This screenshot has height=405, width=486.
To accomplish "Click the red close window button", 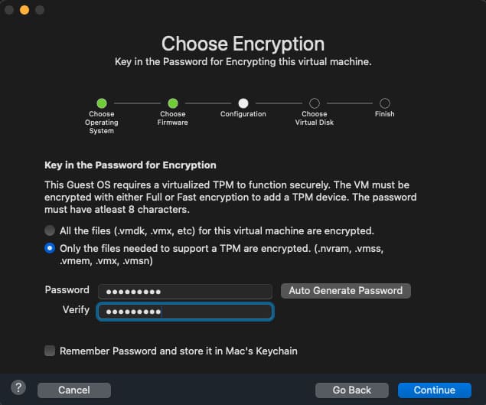I will click(9, 10).
